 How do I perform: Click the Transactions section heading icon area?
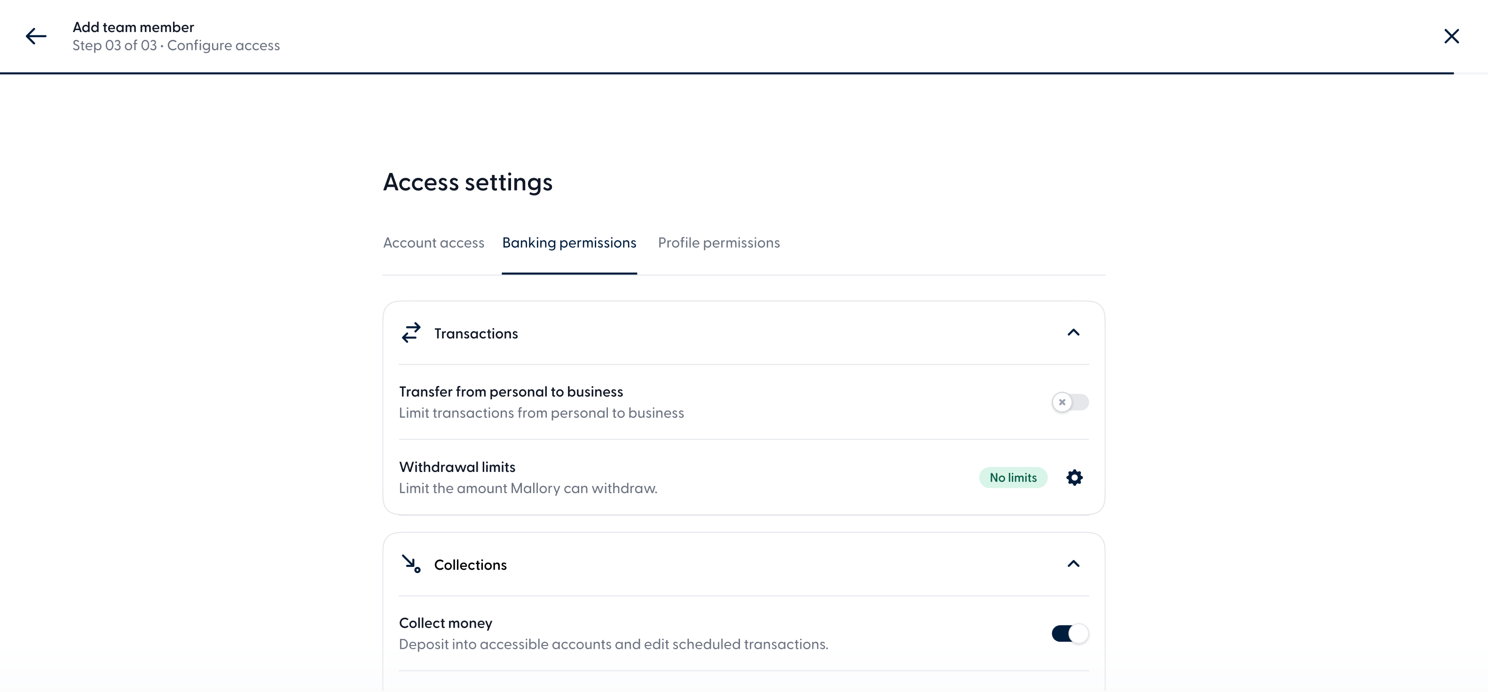[x=411, y=333]
